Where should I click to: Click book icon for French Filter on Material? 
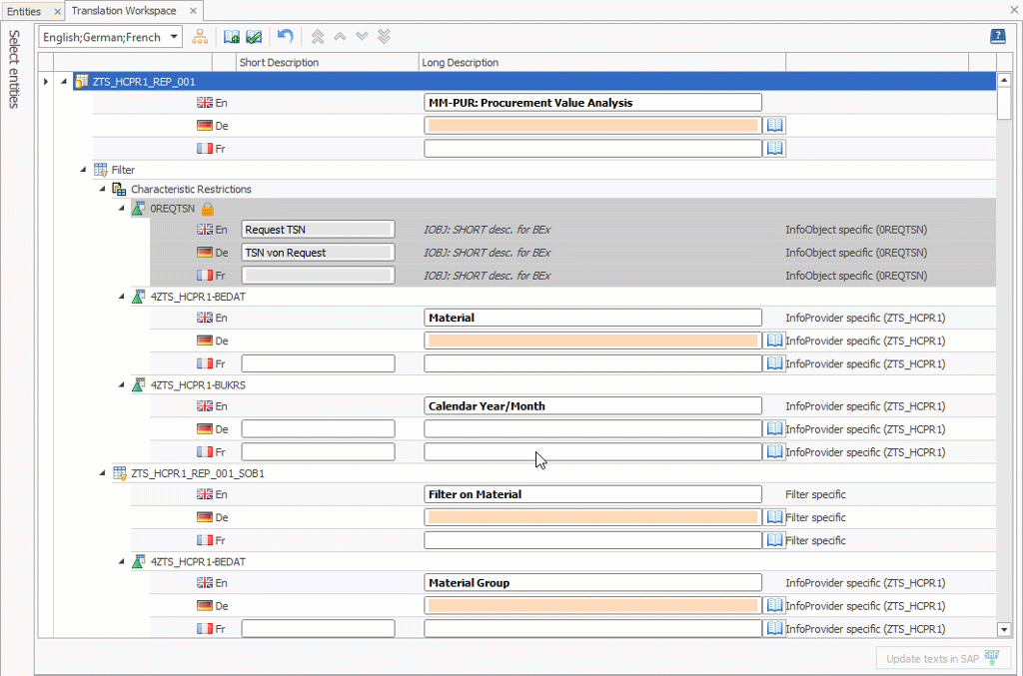tap(774, 540)
